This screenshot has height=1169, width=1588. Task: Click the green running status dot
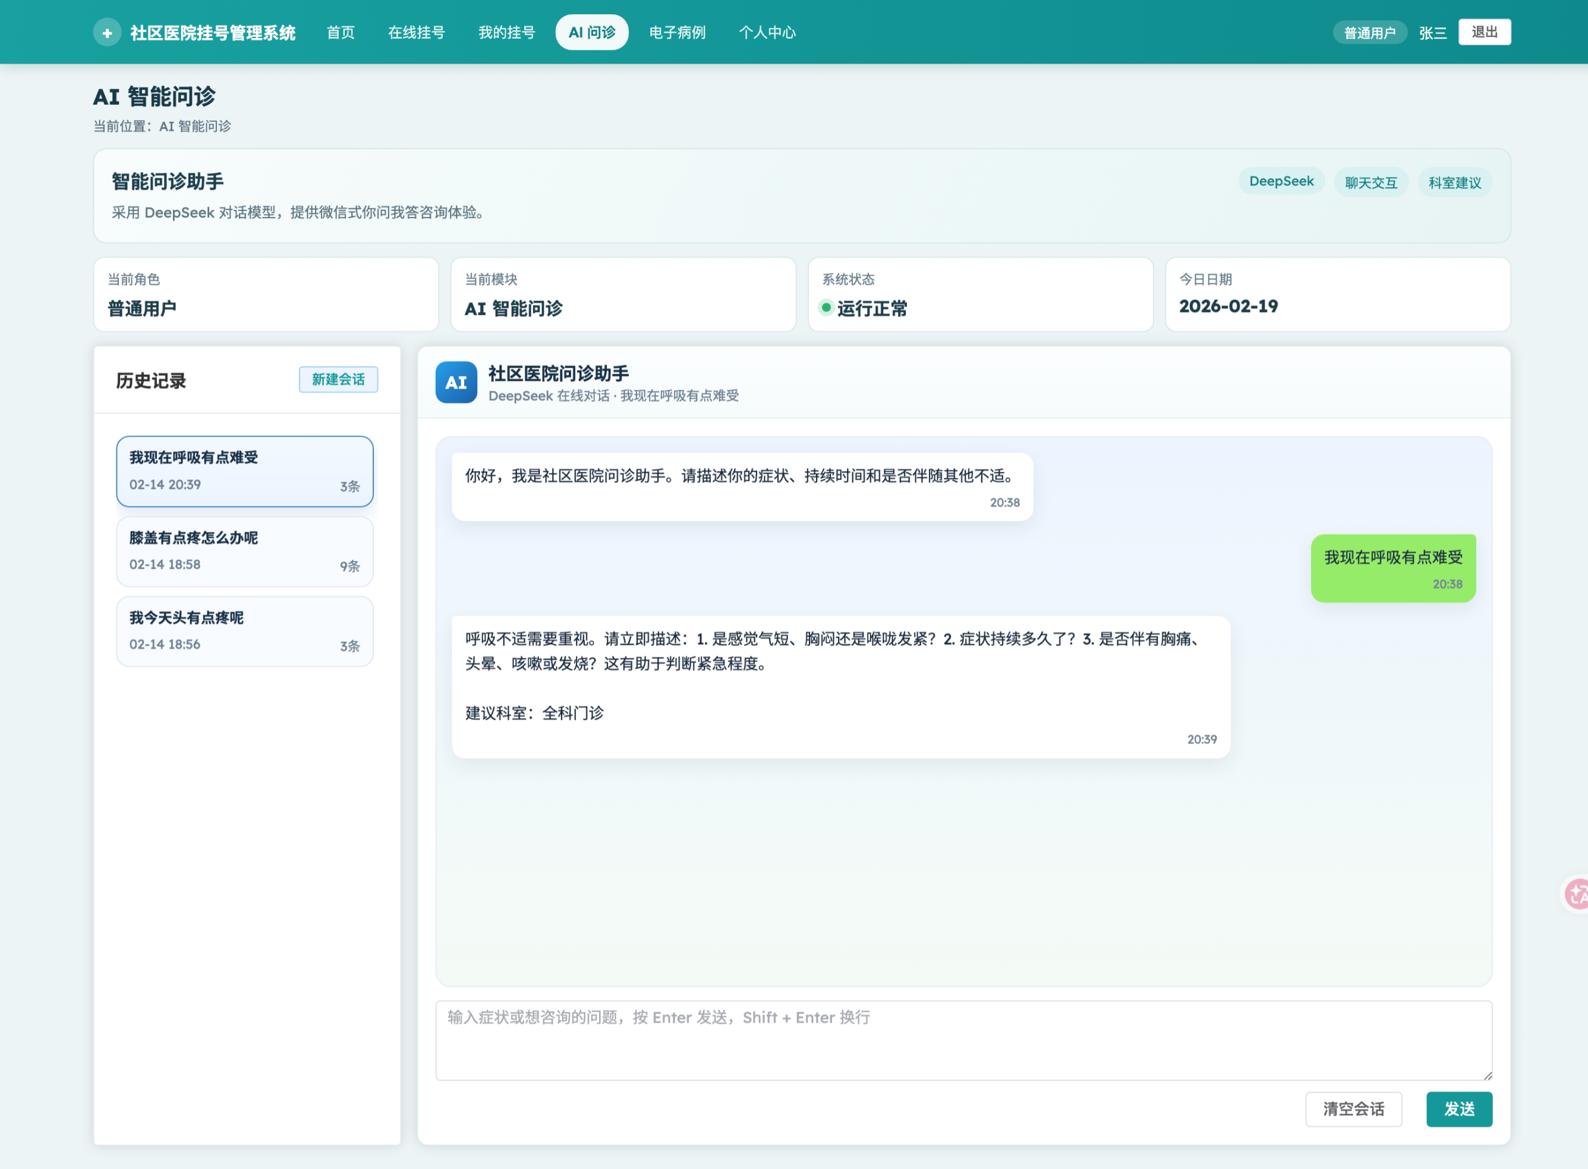(826, 308)
